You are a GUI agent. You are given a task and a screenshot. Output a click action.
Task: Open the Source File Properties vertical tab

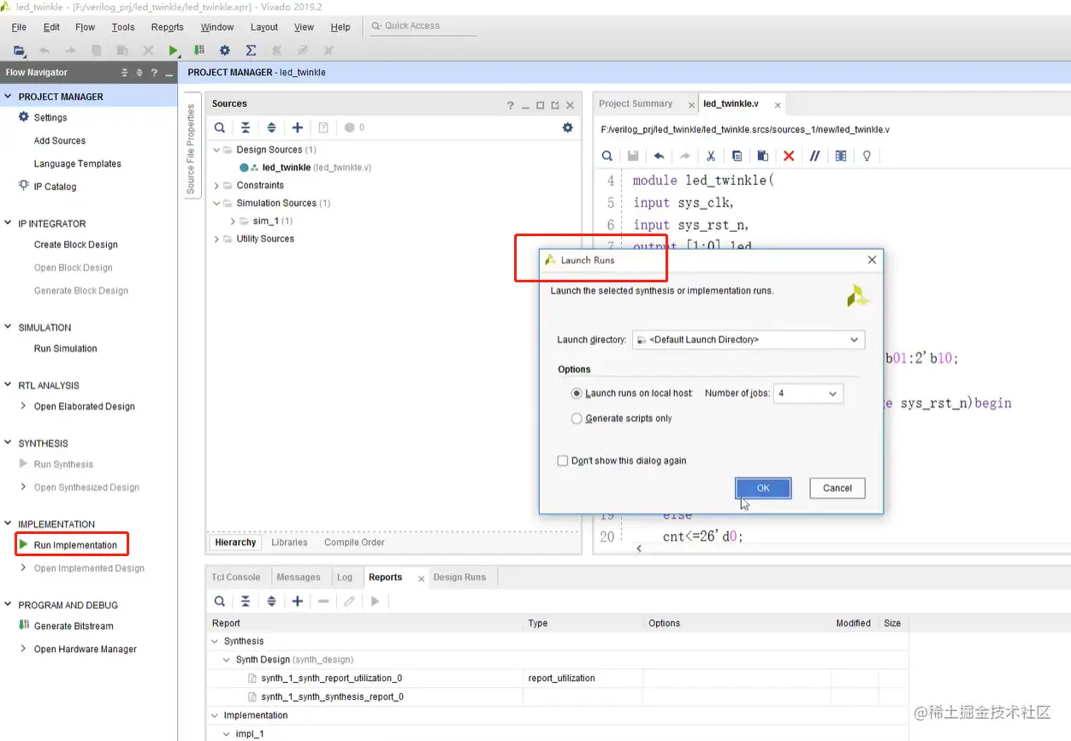[x=191, y=149]
